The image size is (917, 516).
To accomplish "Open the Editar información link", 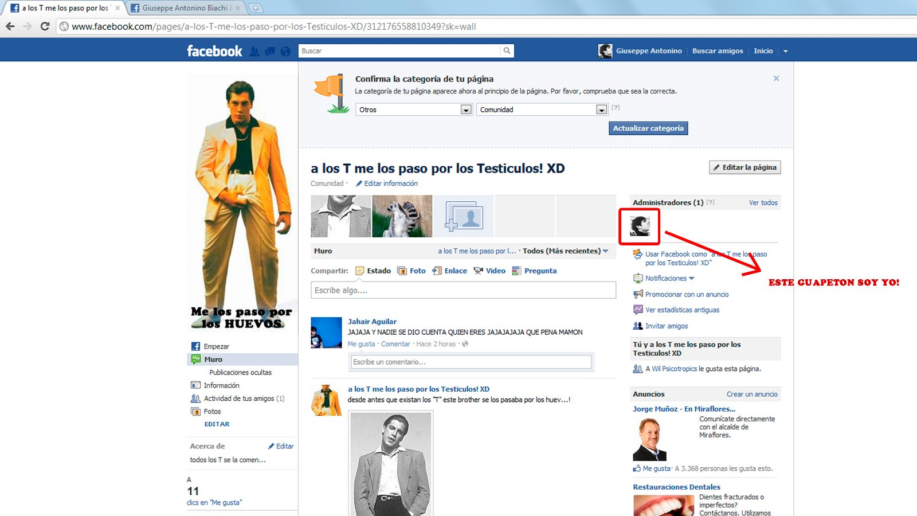I will [391, 183].
